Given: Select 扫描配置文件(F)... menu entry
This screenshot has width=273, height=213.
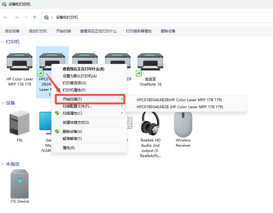Looking at the screenshot, I should (x=89, y=106).
